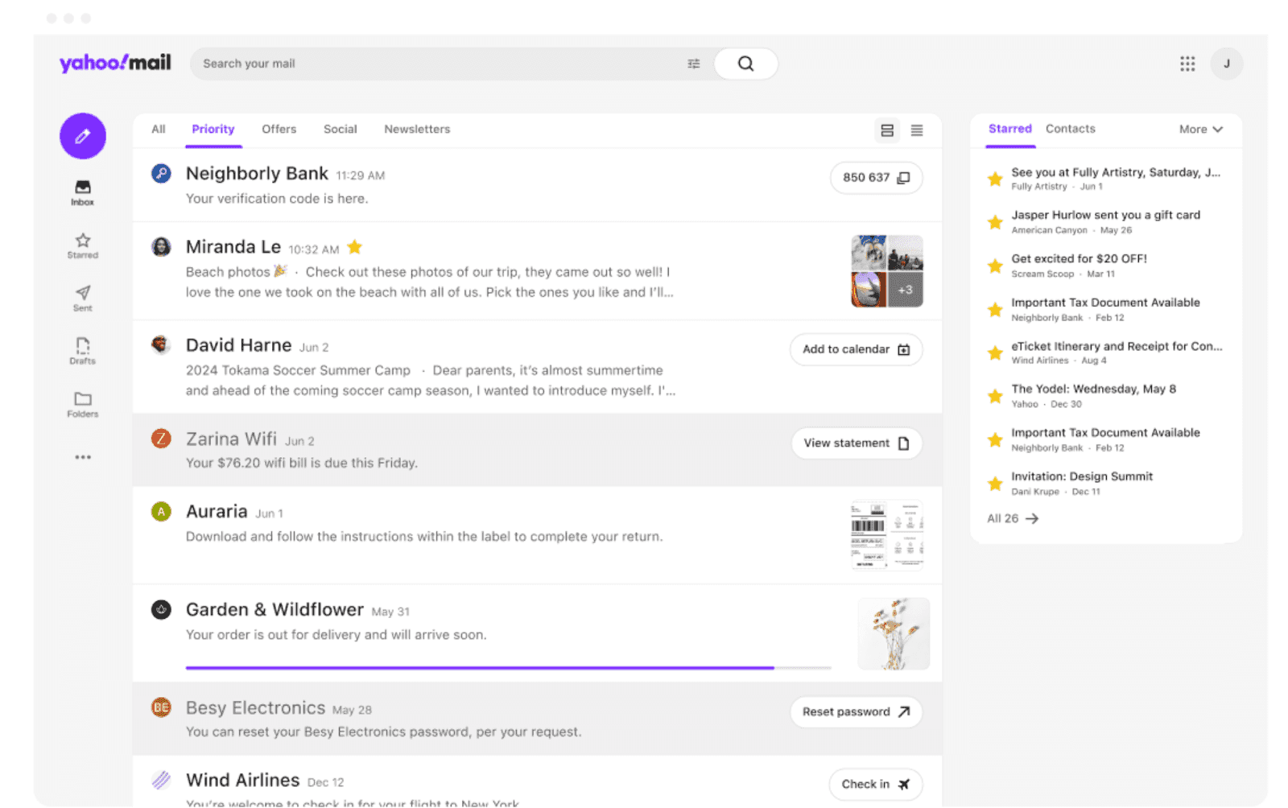Screen dimensions: 1288x808
Task: Click the more options ellipsis in sidebar
Action: pos(82,456)
